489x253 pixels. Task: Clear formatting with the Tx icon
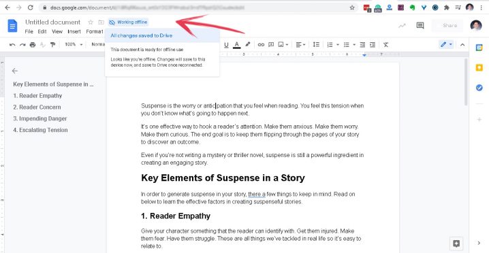coord(385,45)
